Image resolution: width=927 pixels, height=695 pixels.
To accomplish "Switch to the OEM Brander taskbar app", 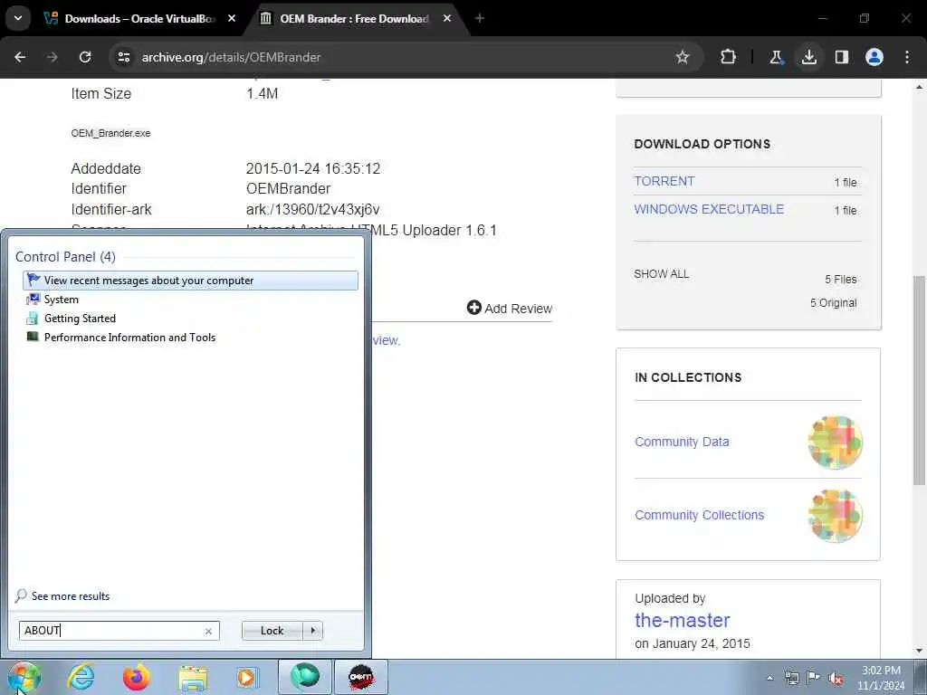I will tap(361, 677).
